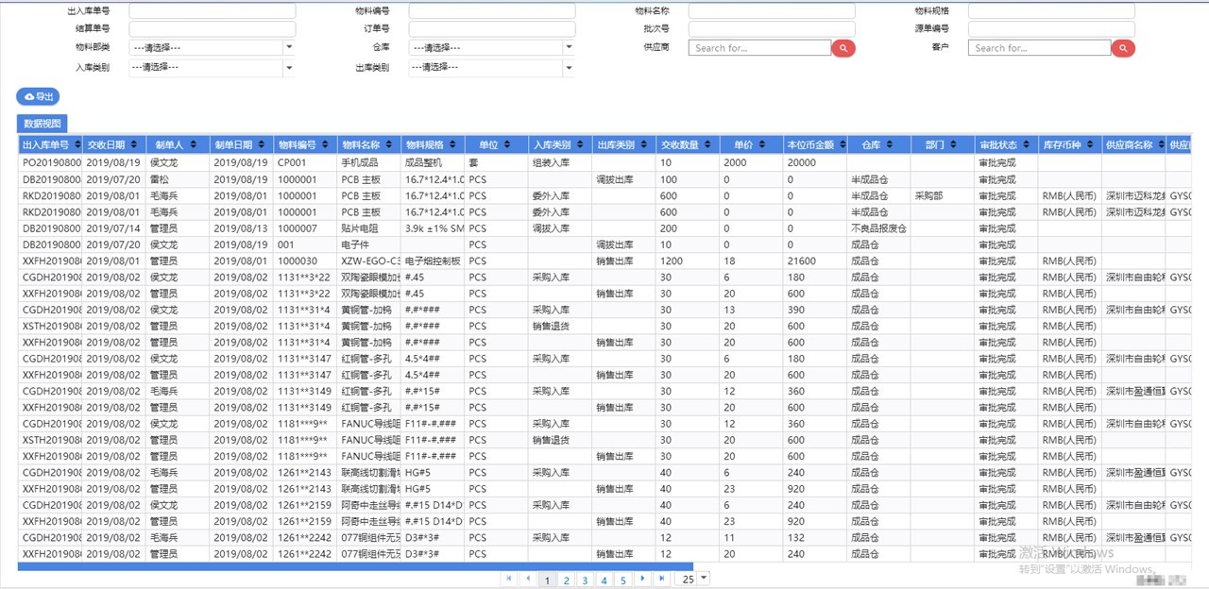This screenshot has width=1209, height=589.
Task: Click the supplier (供应商) red search icon
Action: 843,48
